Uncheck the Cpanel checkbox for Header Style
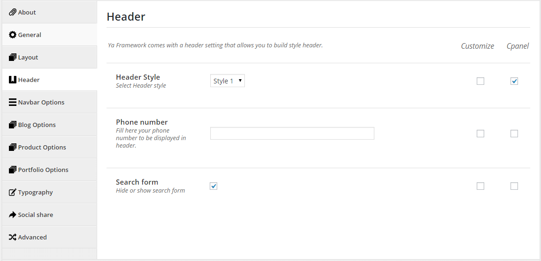541x261 pixels. [x=514, y=81]
